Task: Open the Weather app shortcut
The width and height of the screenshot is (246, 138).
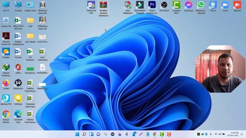Action: [x=6, y=53]
